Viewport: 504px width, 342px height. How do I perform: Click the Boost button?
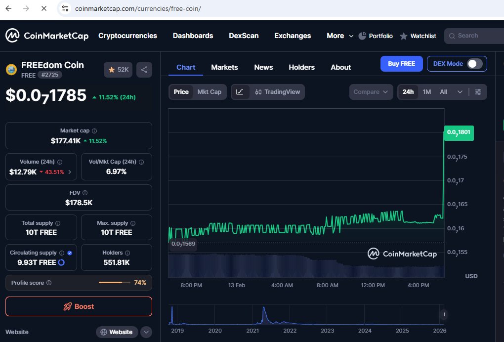pyautogui.click(x=79, y=306)
